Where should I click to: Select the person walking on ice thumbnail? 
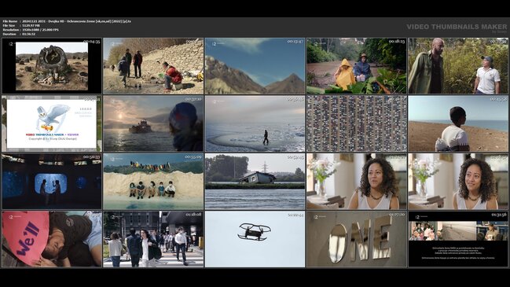255,123
